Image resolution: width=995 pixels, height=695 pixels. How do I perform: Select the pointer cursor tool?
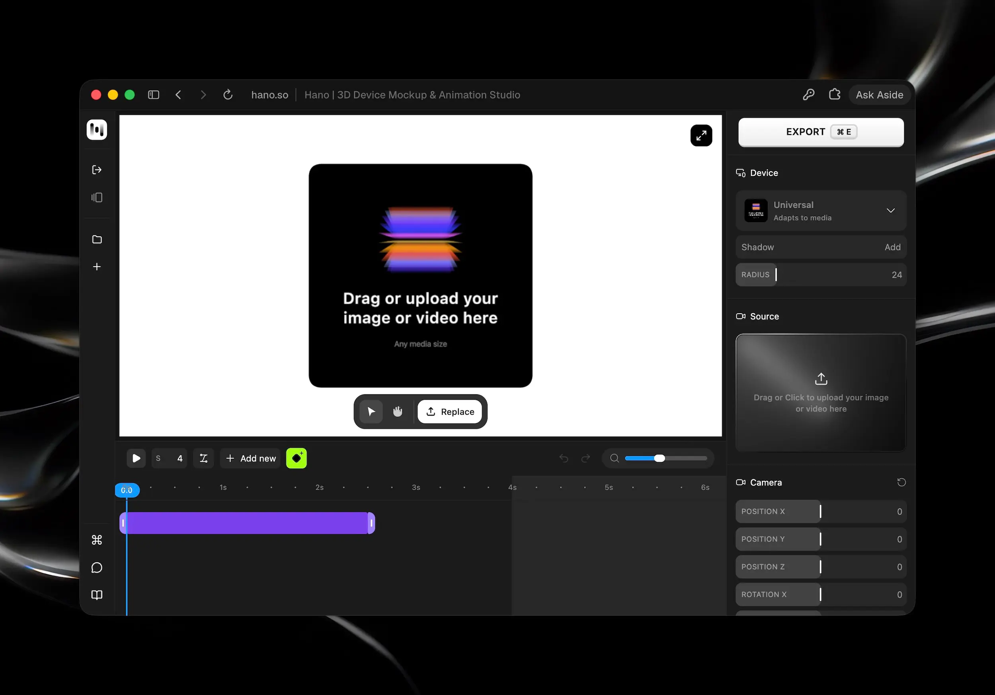pos(371,411)
